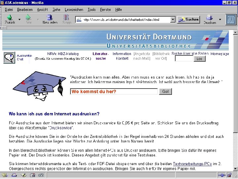Submit the chatbot question with Go!

pyautogui.click(x=166, y=91)
